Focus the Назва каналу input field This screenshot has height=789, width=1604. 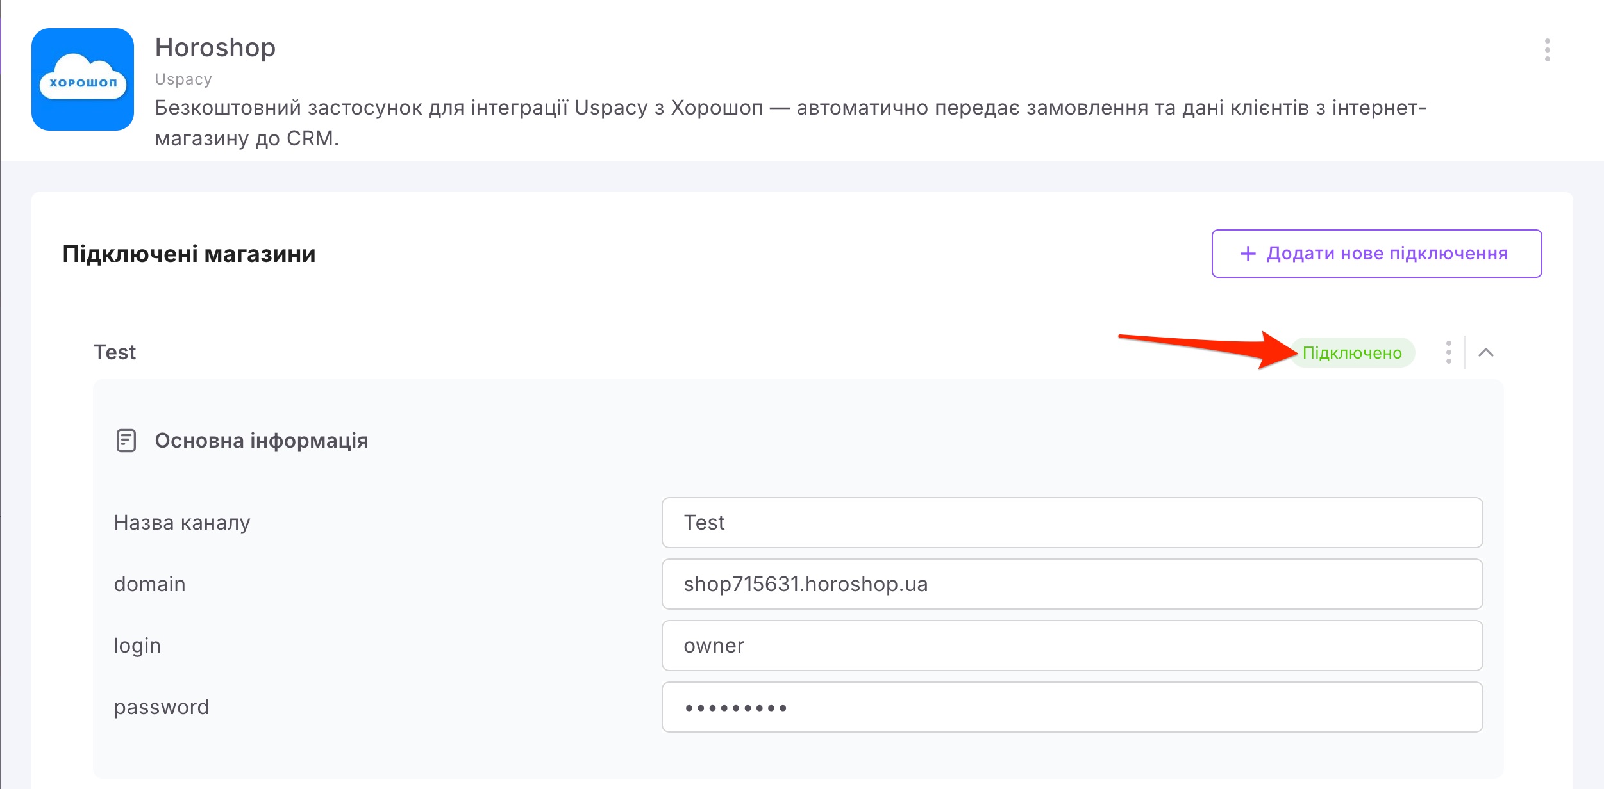(x=1072, y=523)
